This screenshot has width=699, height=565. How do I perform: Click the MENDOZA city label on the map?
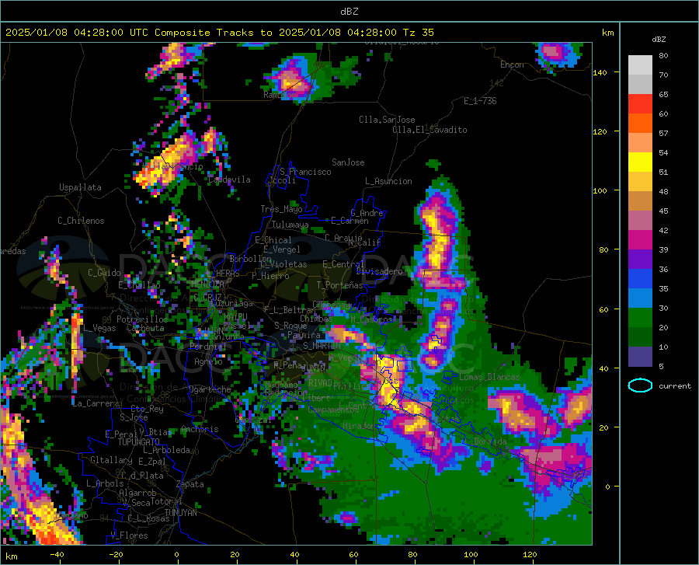point(207,284)
